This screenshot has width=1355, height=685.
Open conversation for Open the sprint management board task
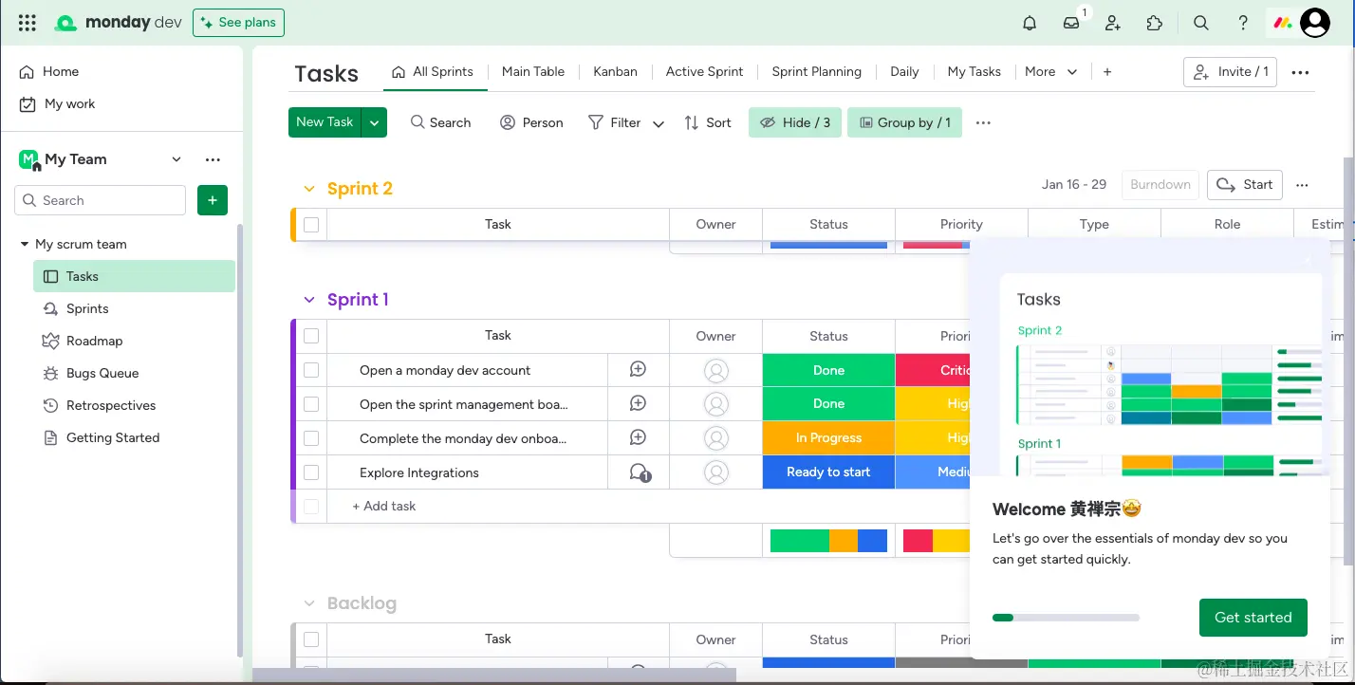pos(639,404)
